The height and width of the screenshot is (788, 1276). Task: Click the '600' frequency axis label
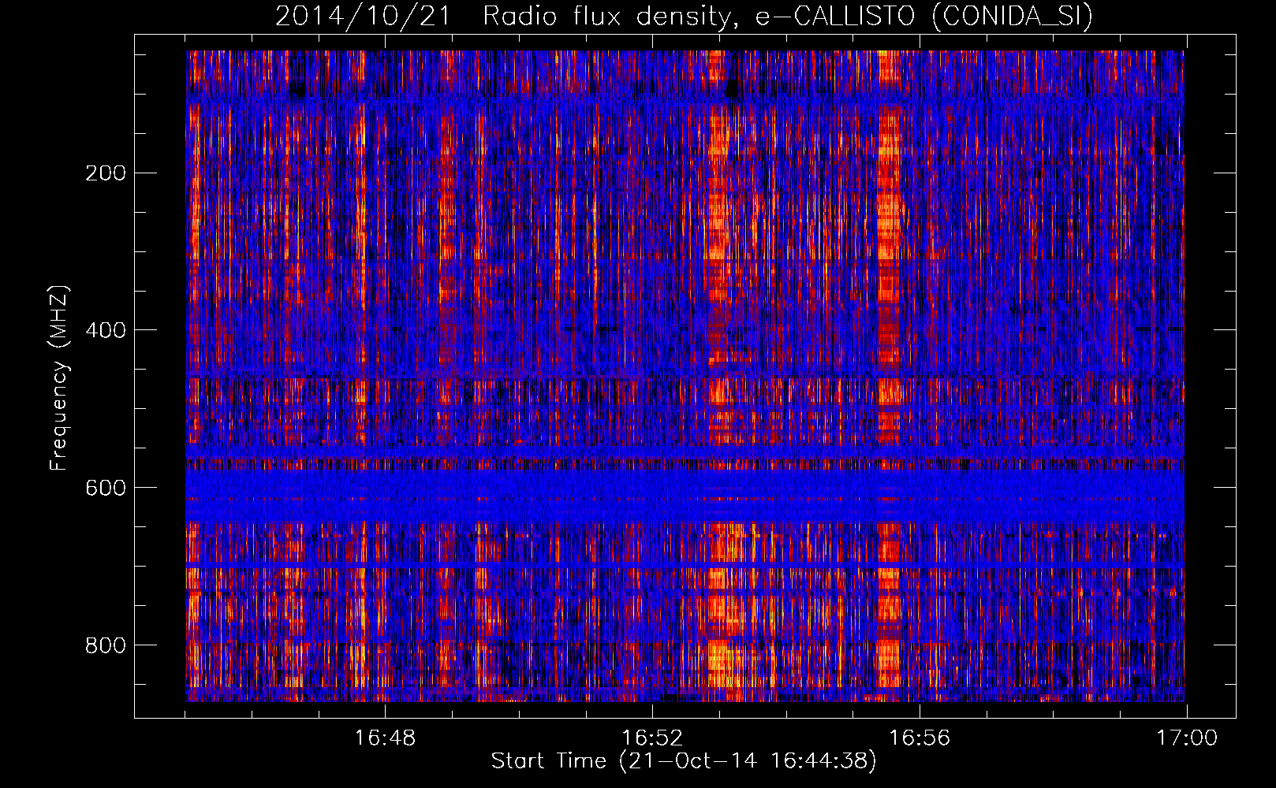(106, 488)
